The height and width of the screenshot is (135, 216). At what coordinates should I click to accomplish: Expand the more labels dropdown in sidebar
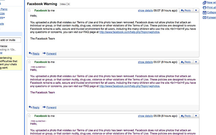(2, 18)
